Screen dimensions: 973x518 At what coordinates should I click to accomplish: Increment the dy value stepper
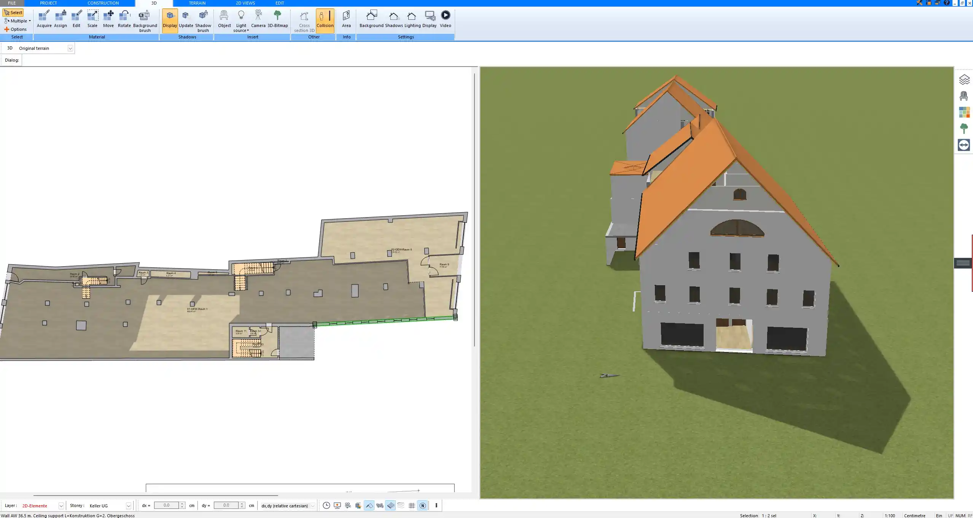[x=242, y=504]
